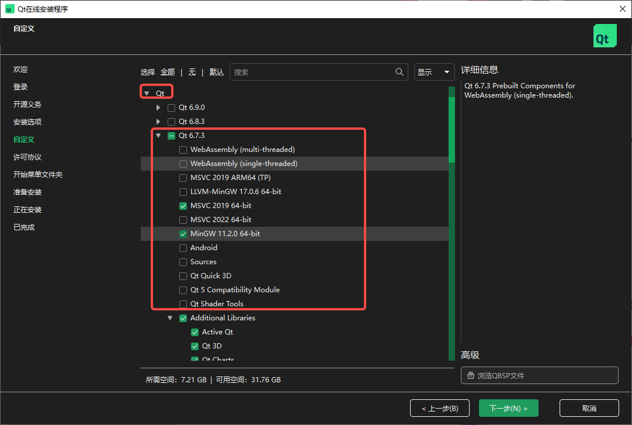Expand the Qt 6.9.0 node
This screenshot has height=425, width=632.
(x=158, y=108)
